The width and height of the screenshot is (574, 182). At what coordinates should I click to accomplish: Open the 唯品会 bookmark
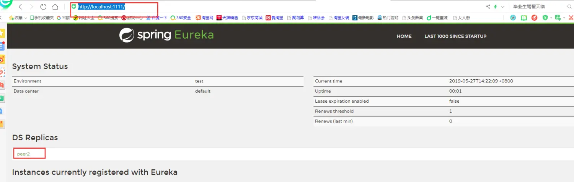pyautogui.click(x=316, y=18)
